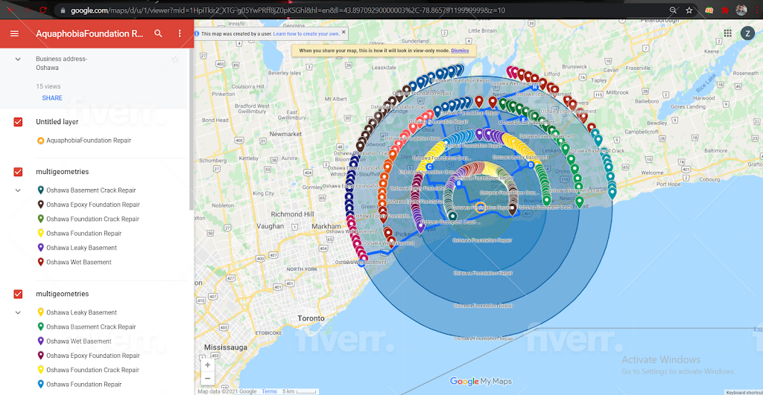Click the Terms link at map bottom
This screenshot has width=763, height=395.
(269, 391)
